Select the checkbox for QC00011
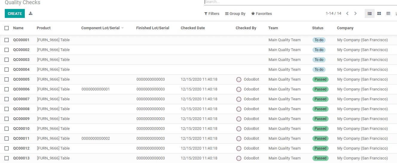 tap(7, 139)
